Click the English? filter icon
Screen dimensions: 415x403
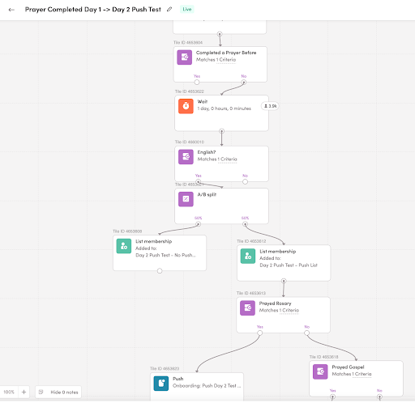pyautogui.click(x=186, y=157)
